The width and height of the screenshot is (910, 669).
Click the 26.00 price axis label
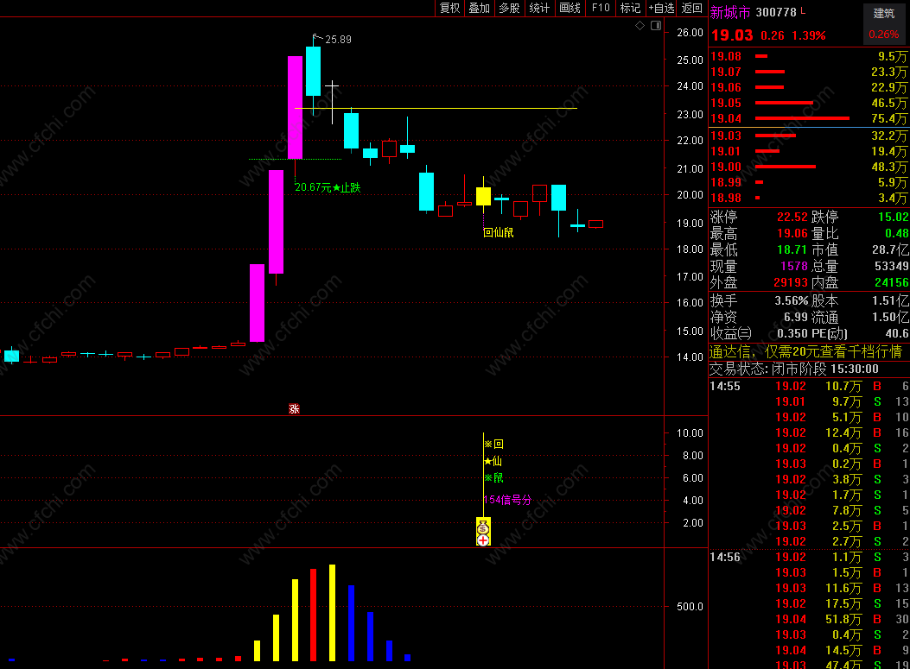tap(690, 33)
